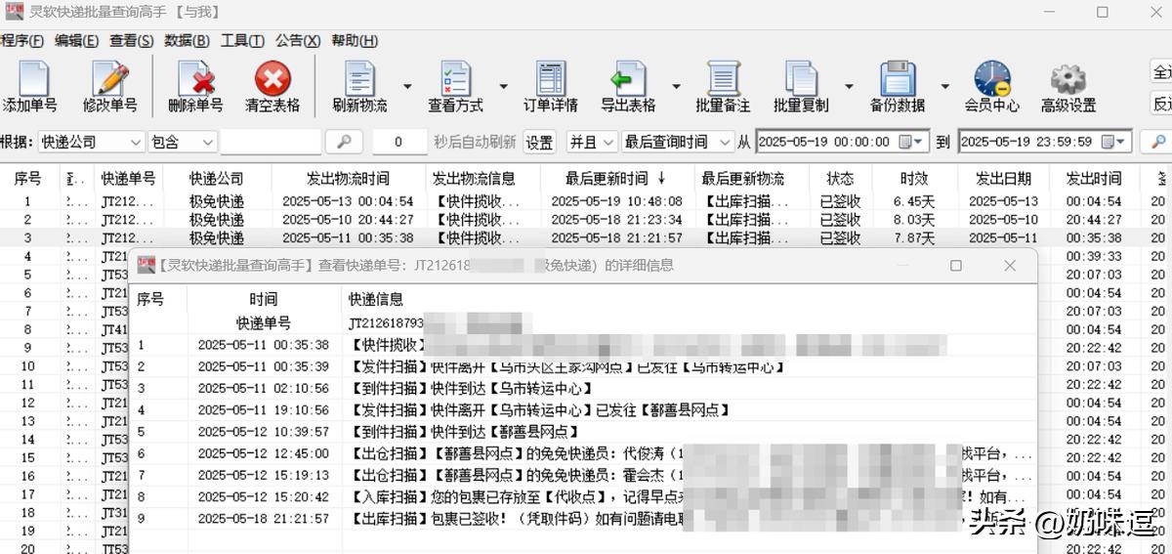Expand 批量复制 dropdown arrow
The height and width of the screenshot is (554, 1172).
pyautogui.click(x=850, y=87)
